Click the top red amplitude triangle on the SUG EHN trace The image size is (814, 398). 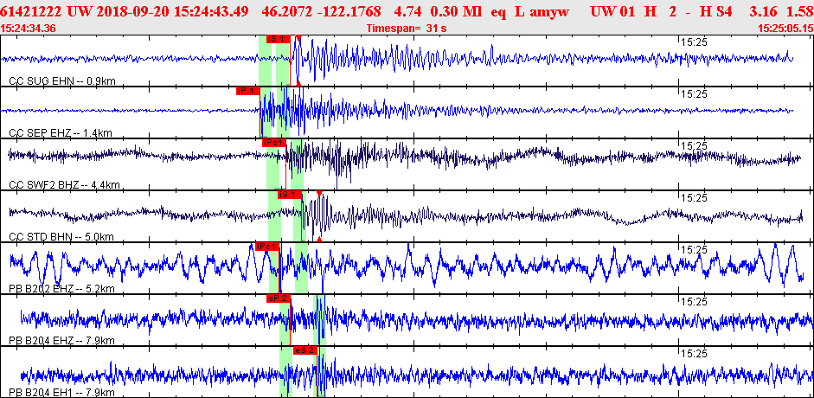[x=298, y=37]
